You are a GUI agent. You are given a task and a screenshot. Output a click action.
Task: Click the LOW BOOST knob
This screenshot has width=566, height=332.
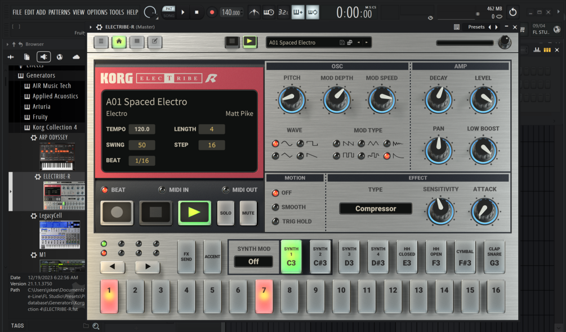483,150
